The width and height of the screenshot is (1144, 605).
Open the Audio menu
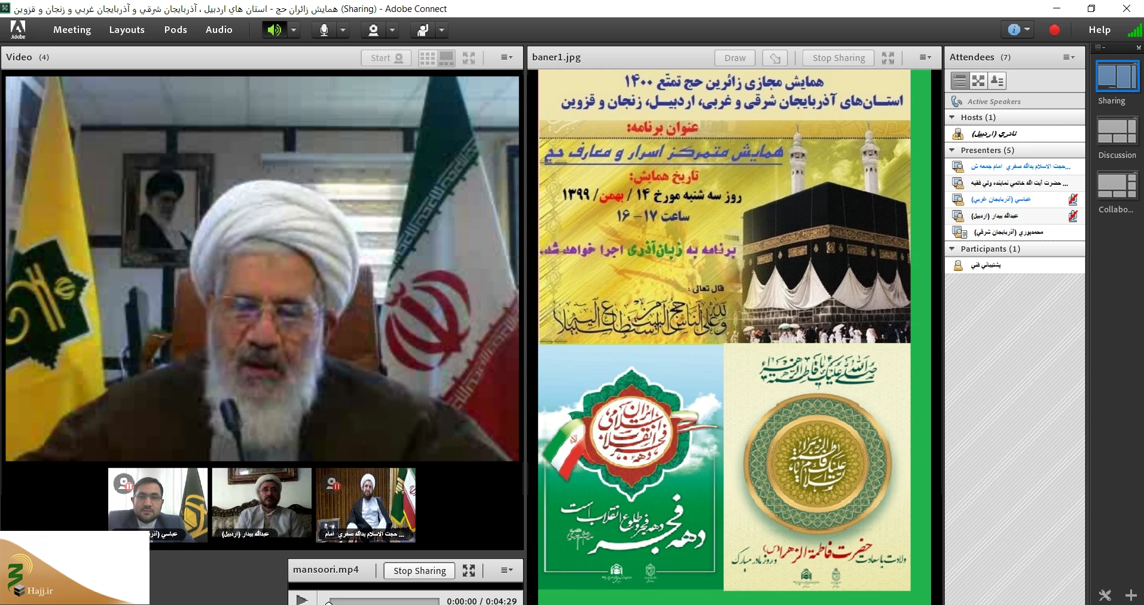click(219, 30)
